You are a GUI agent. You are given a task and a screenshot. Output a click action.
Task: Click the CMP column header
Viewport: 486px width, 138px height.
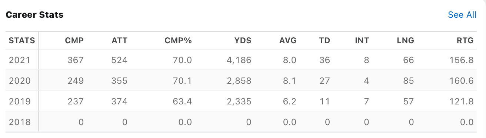tap(74, 41)
